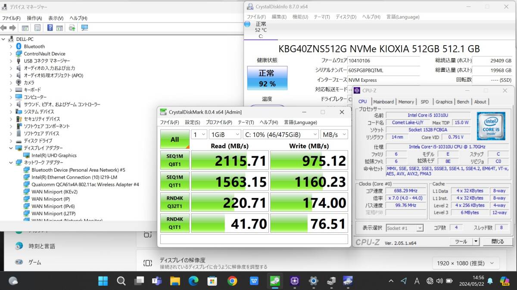517x290 pixels.
Task: Launch Microsoft Edge from the taskbar
Action: tap(193, 281)
